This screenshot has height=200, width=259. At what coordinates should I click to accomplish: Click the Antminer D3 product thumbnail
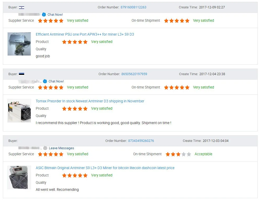click(19, 111)
